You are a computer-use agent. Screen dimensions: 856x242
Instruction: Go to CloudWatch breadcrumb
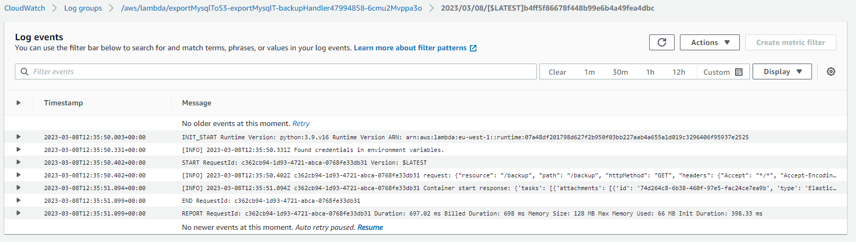point(25,8)
